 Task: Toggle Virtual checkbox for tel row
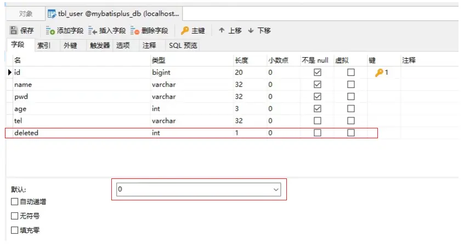pos(351,121)
